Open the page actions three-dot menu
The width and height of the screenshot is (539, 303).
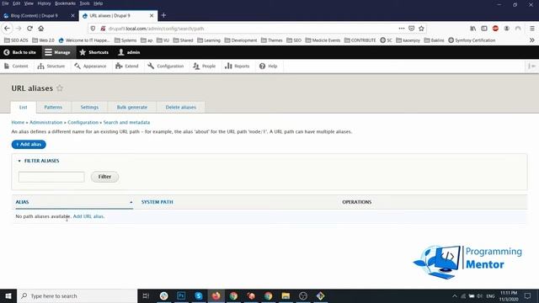coord(402,29)
